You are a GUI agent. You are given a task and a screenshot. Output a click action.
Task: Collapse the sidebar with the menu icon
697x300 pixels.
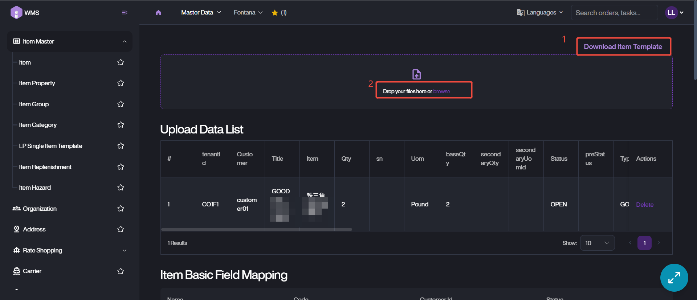tap(125, 13)
